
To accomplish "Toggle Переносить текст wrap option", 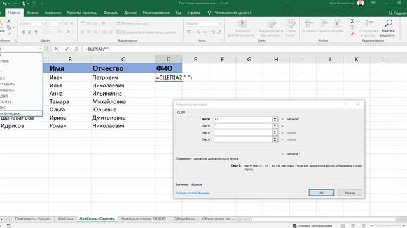I will (133, 23).
